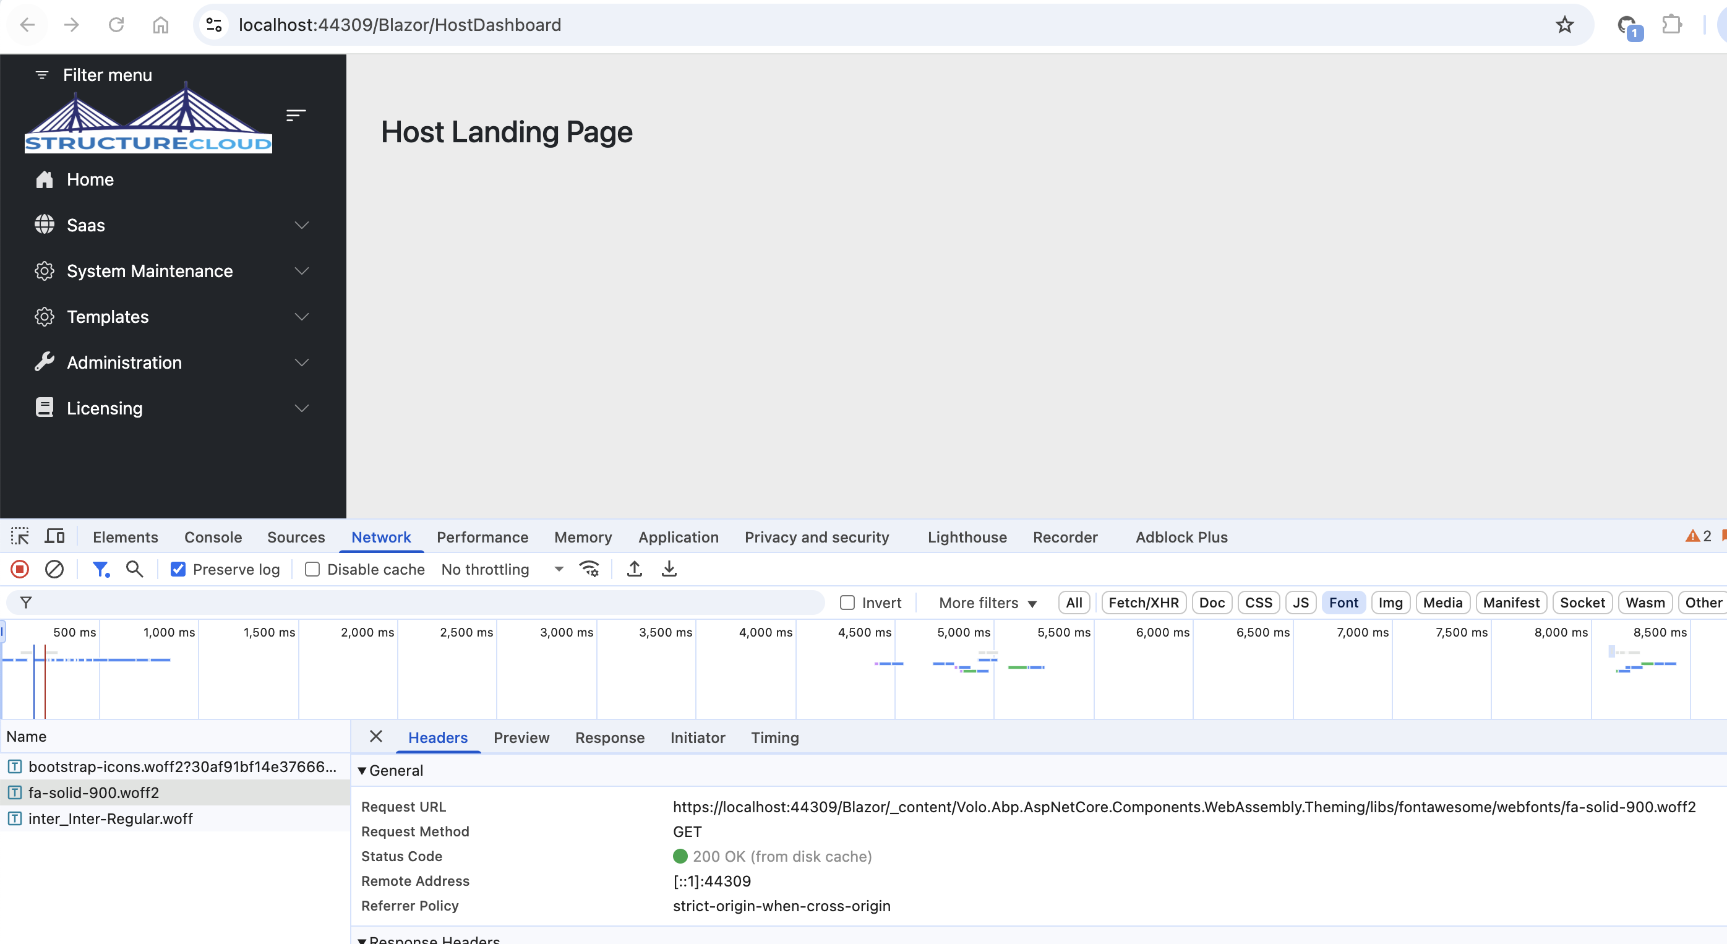Click the import HAR upload icon
1727x944 pixels.
pos(634,569)
